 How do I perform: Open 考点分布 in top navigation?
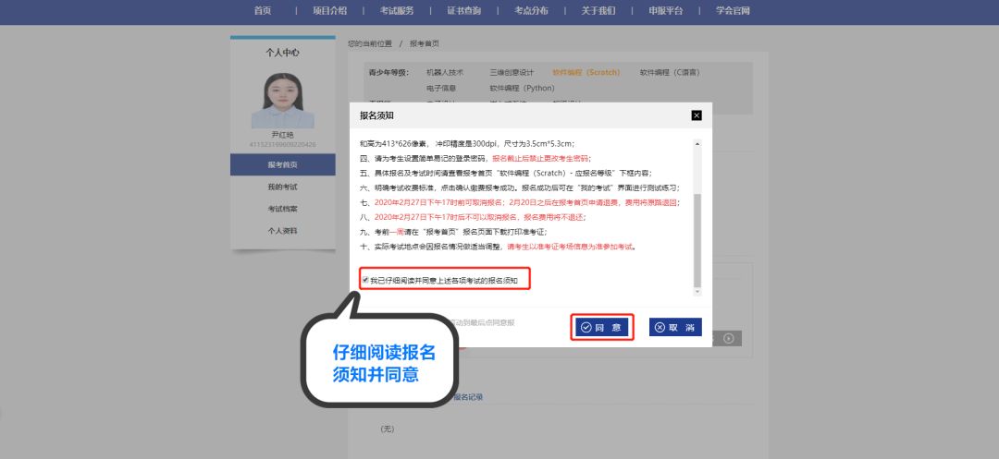click(531, 11)
